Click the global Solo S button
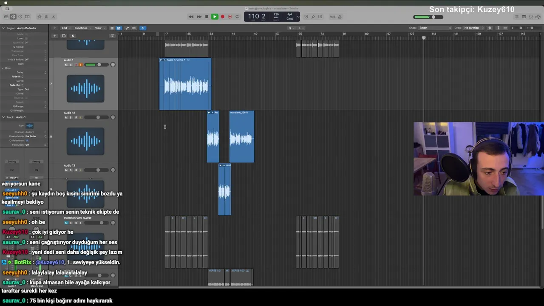This screenshot has width=544, height=306. click(x=73, y=36)
